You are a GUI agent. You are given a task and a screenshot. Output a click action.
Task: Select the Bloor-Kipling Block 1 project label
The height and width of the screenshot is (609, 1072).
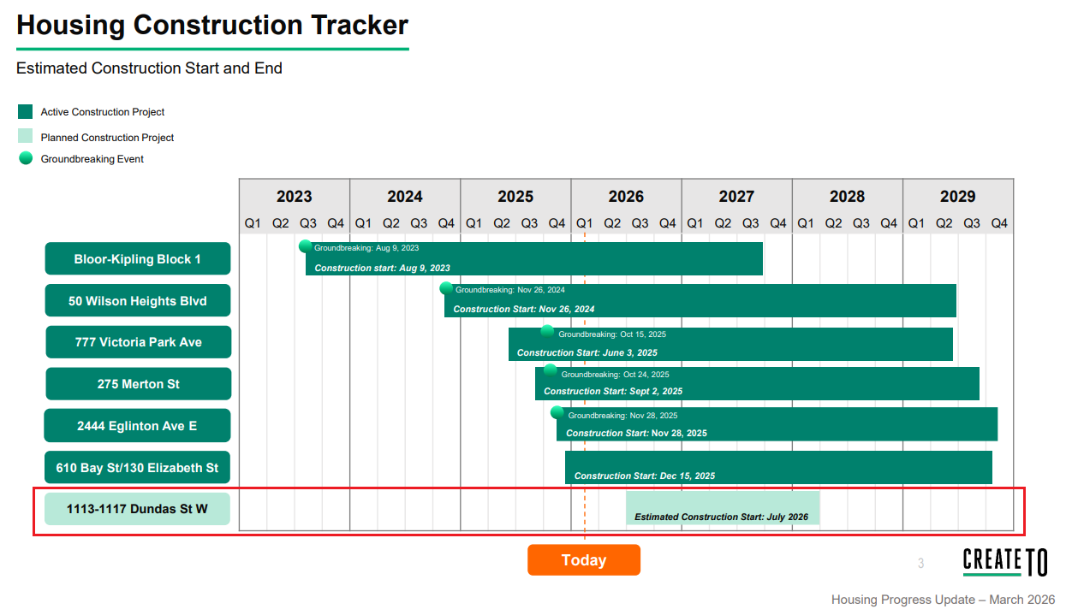[138, 259]
